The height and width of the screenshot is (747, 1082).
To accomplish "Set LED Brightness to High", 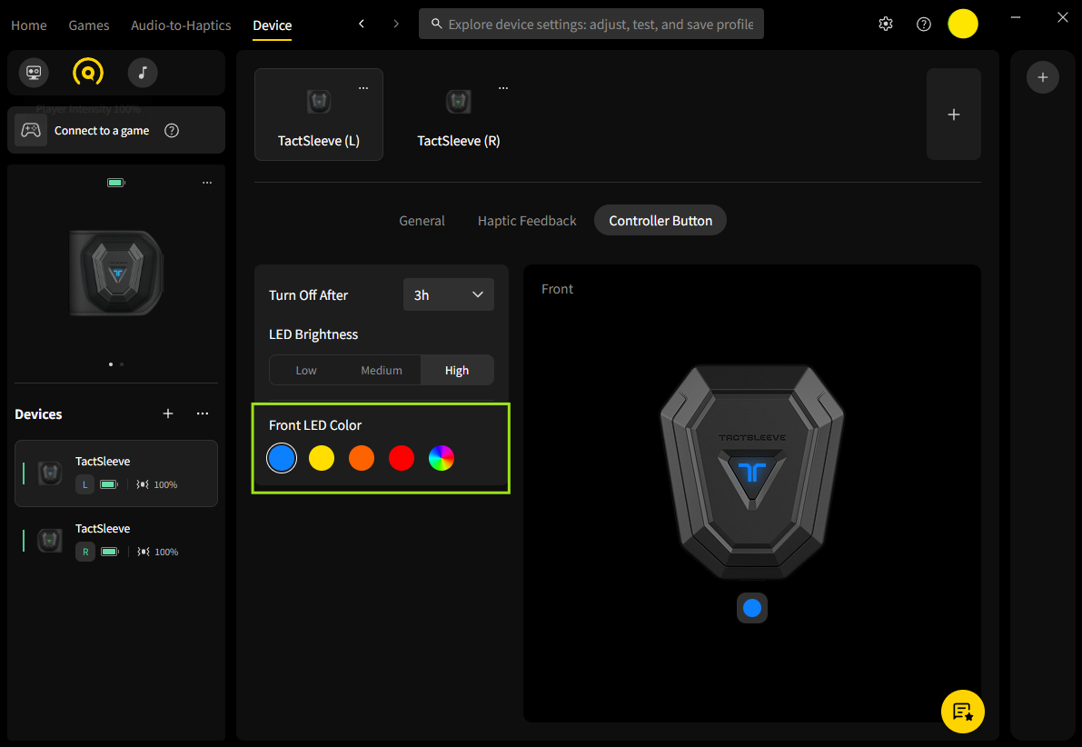I will click(x=457, y=370).
